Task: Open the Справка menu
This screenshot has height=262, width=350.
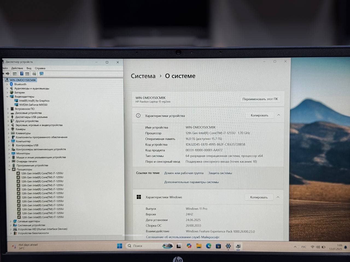Action: coord(40,68)
